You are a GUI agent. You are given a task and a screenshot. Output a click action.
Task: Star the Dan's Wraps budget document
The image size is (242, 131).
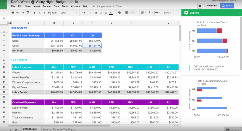click(71, 2)
